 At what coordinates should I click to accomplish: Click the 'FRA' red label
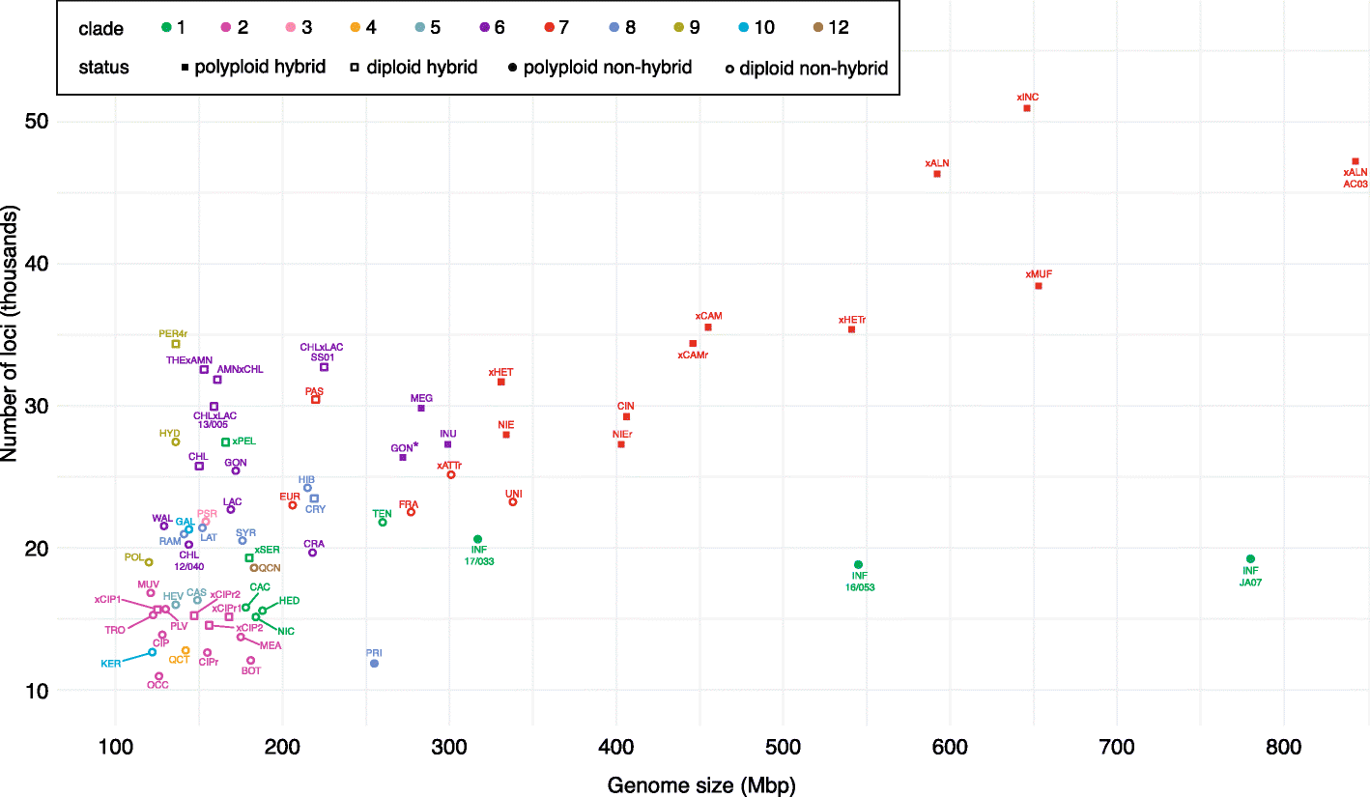click(x=409, y=504)
